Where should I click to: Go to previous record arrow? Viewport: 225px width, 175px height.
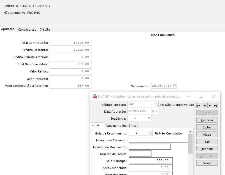click(204, 106)
